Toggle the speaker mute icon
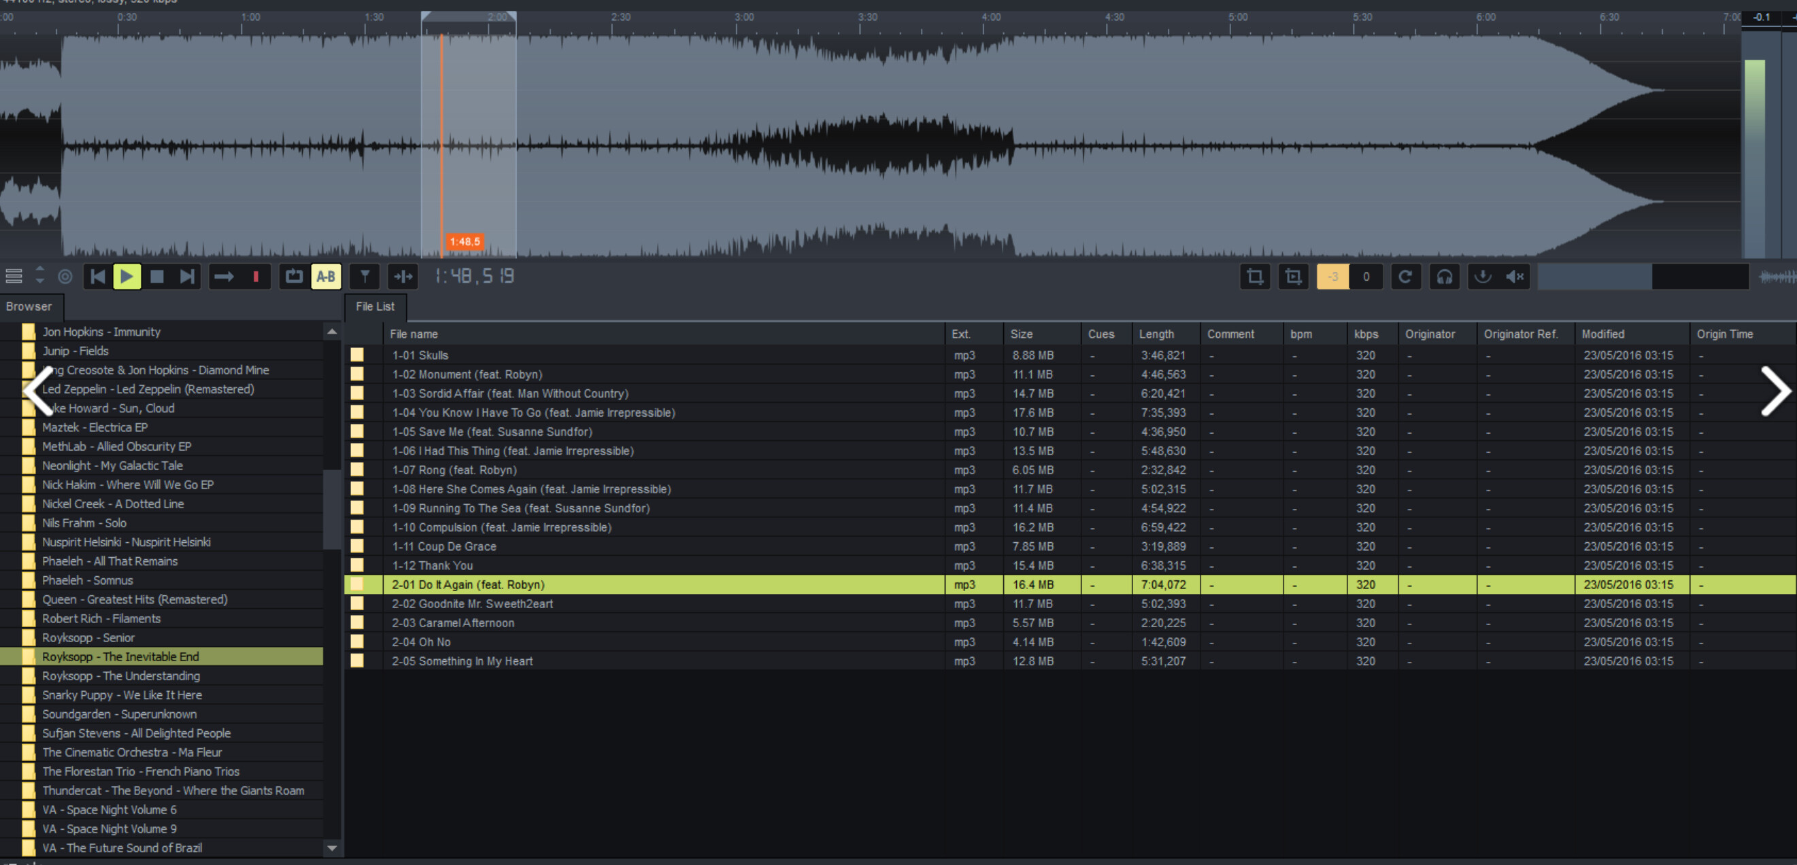Image resolution: width=1797 pixels, height=865 pixels. point(1515,277)
